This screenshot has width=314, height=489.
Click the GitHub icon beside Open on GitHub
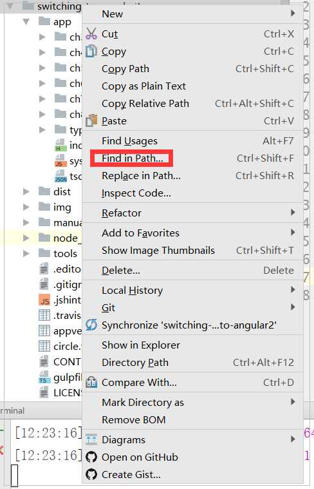pos(91,457)
